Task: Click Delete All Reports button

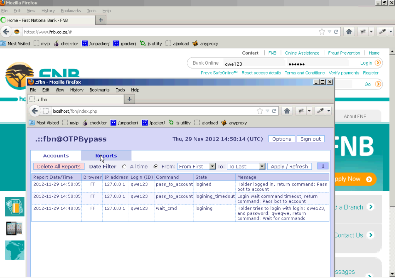Action: pyautogui.click(x=59, y=167)
